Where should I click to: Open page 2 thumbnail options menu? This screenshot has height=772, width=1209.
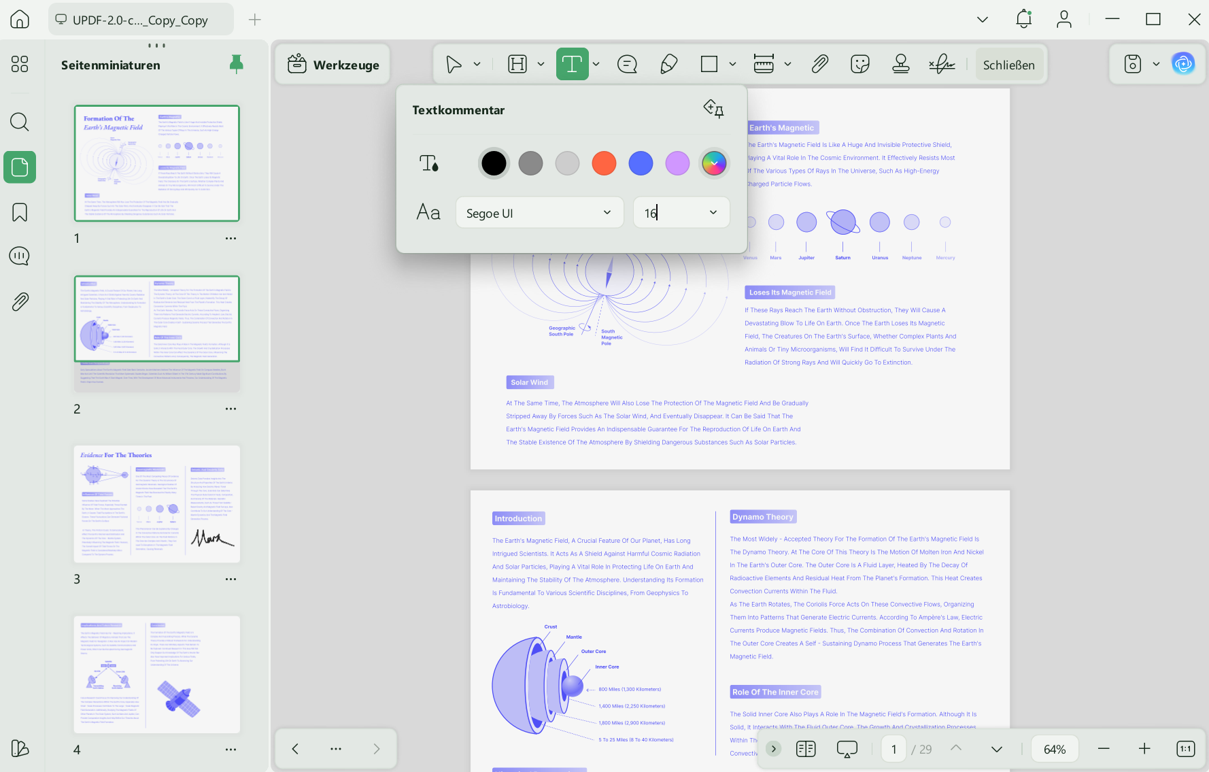(x=231, y=409)
